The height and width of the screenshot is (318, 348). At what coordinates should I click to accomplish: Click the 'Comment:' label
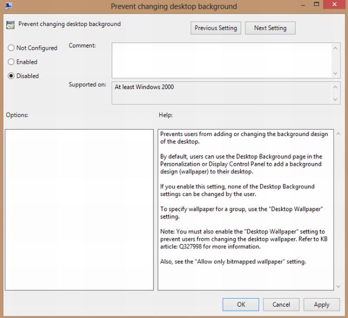pyautogui.click(x=82, y=46)
